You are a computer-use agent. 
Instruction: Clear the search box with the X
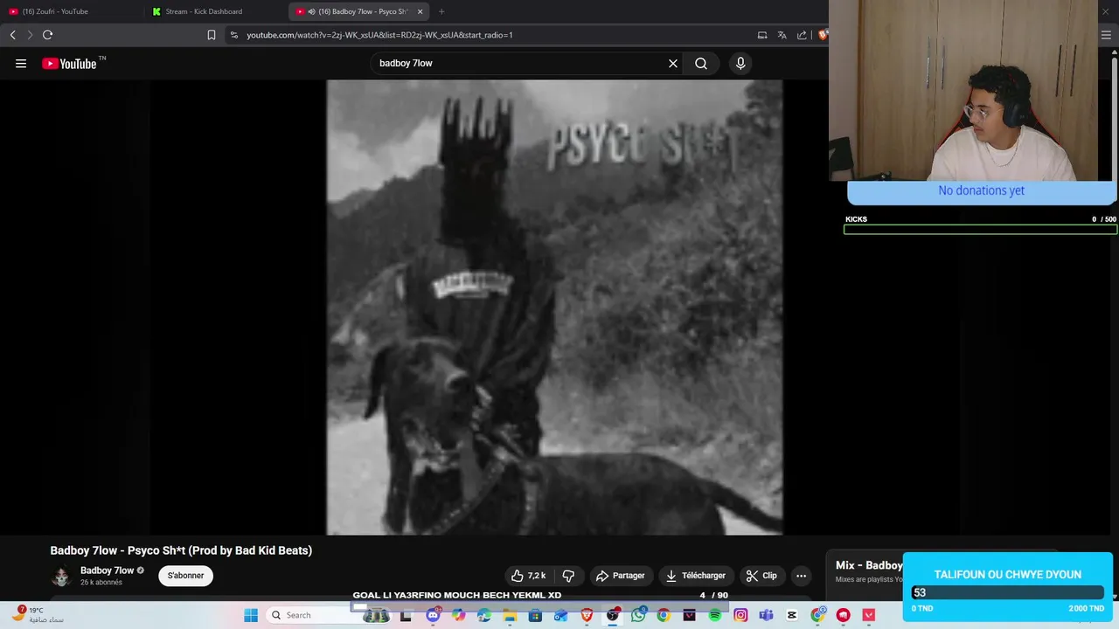click(673, 63)
